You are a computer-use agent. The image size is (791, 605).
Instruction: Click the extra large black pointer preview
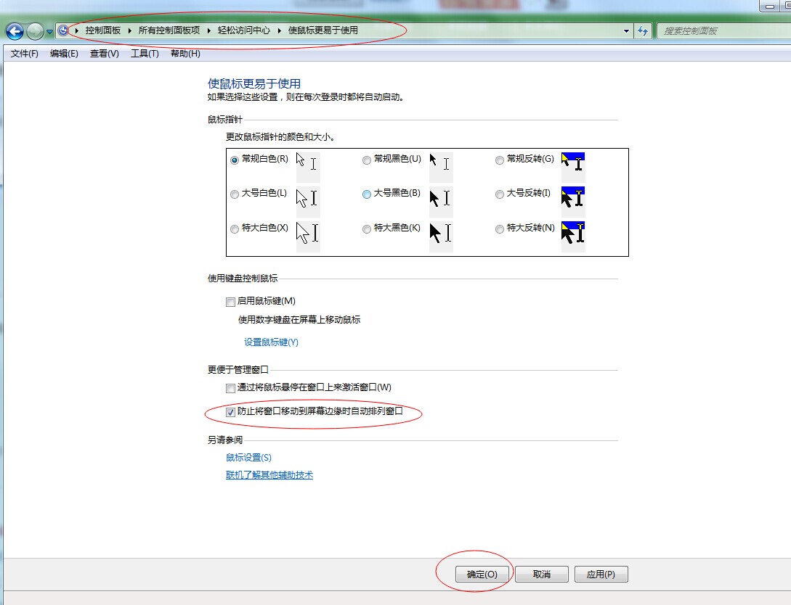click(x=440, y=236)
